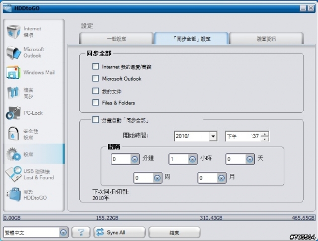Open the security settings padlock icon

coord(13,133)
